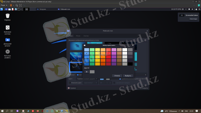This screenshot has width=201, height=113.
Task: Click the Kali panel notification bell
Action: 189,9
